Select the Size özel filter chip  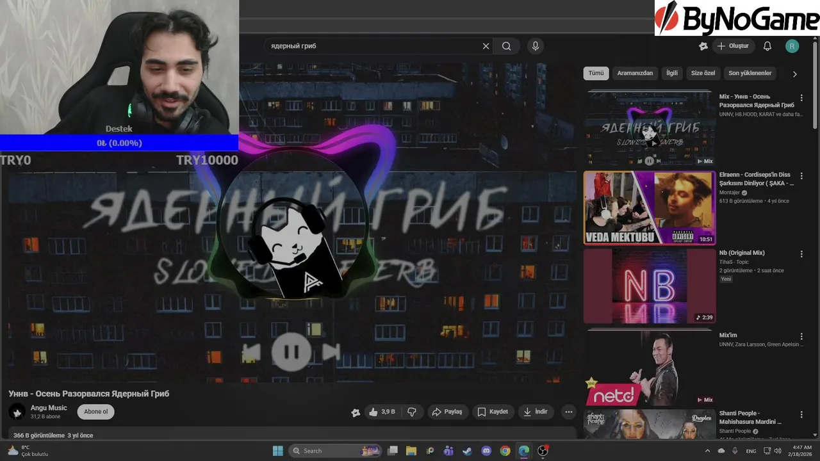coord(703,73)
